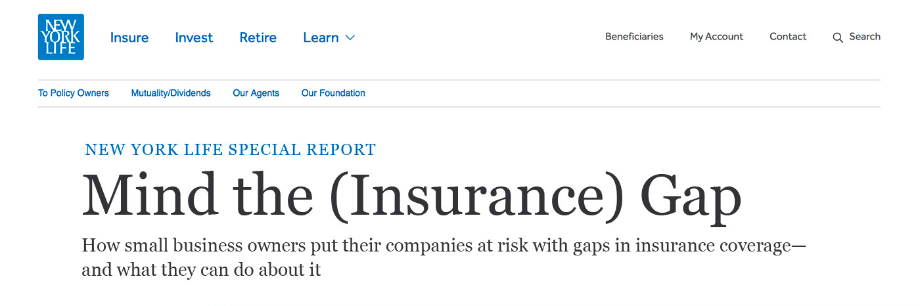Go to the Invest section
Viewport: 920px width, 306px height.
[194, 37]
